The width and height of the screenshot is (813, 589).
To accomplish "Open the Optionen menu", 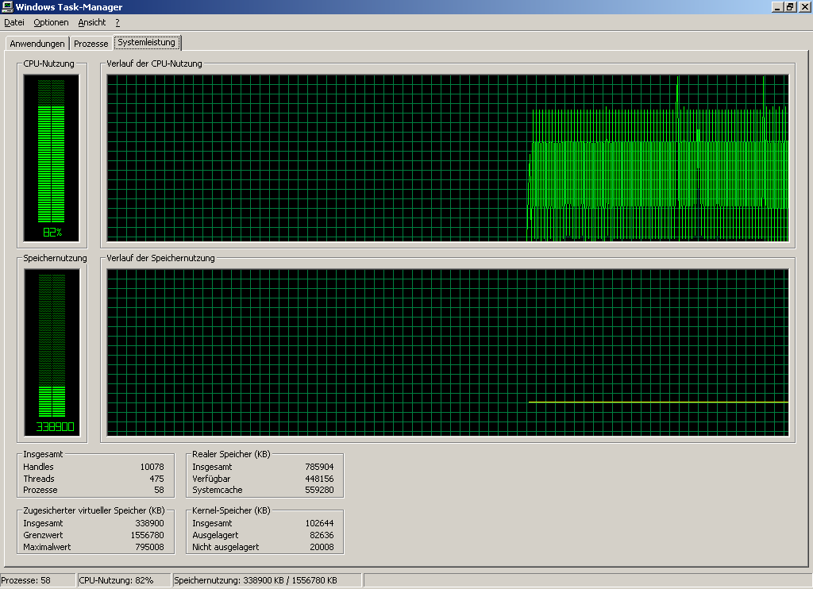I will [51, 22].
